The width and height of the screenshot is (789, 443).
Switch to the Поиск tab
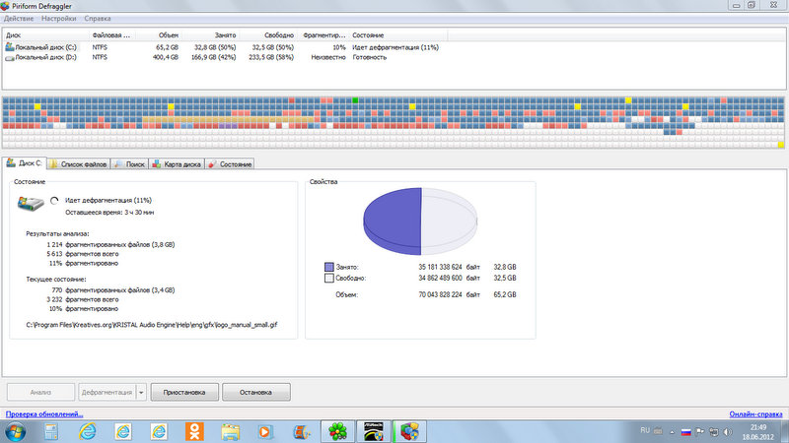coord(129,164)
